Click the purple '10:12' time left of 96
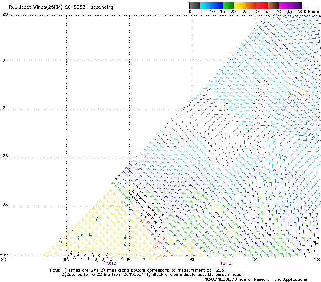 click(x=110, y=263)
